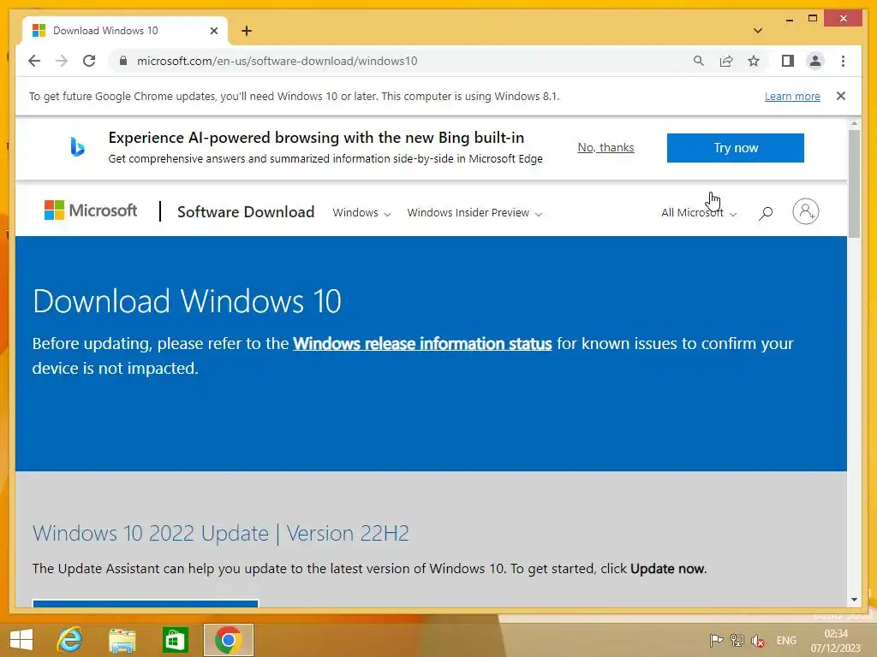
Task: Open the Microsoft logo home link
Action: click(91, 210)
